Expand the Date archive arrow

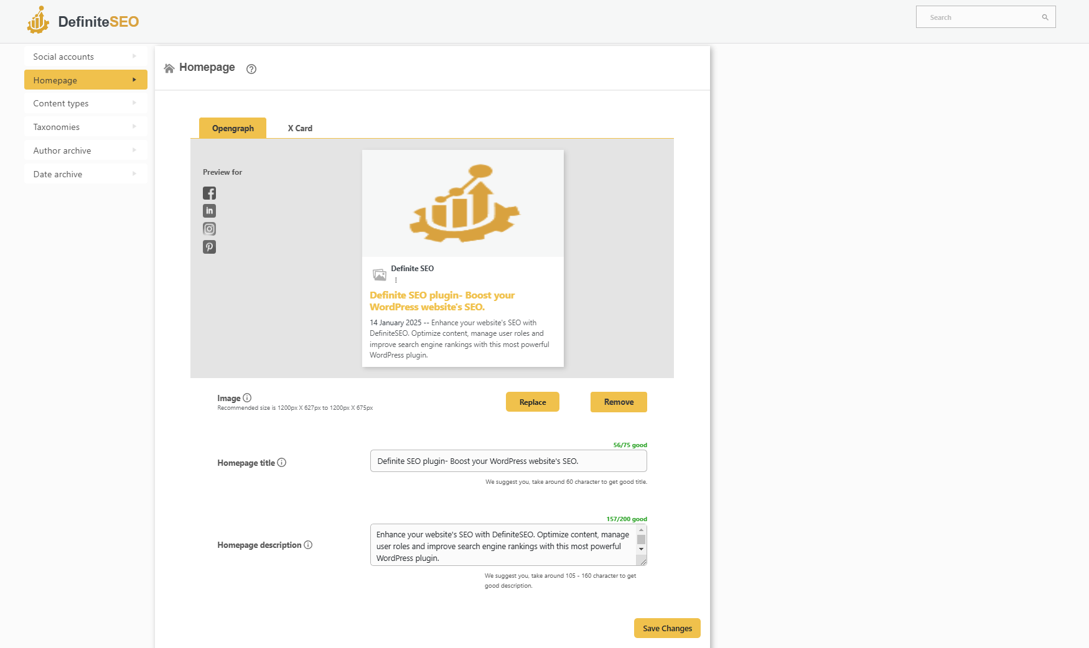pos(134,174)
